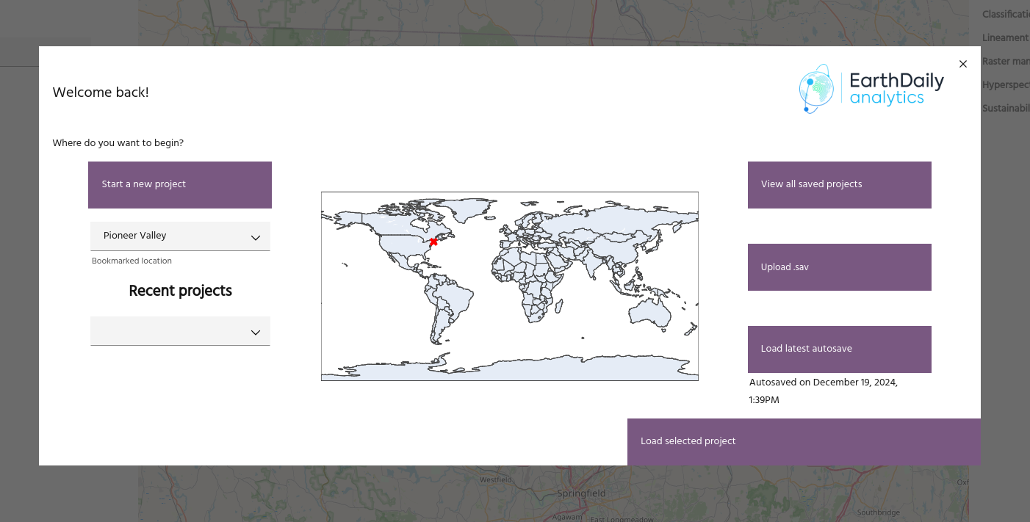Click the Start a new project button
This screenshot has height=522, width=1030.
click(180, 184)
